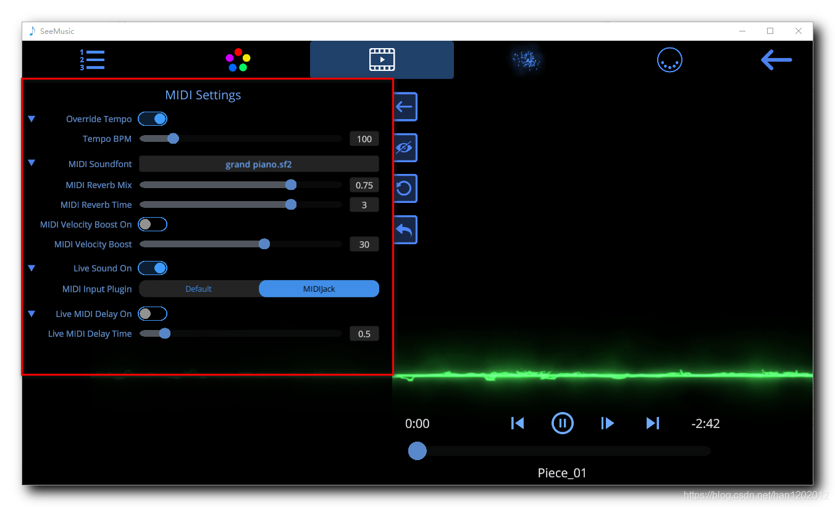Click the MIDI Reverb Mix slider handle
This screenshot has width=835, height=507.
(x=291, y=185)
